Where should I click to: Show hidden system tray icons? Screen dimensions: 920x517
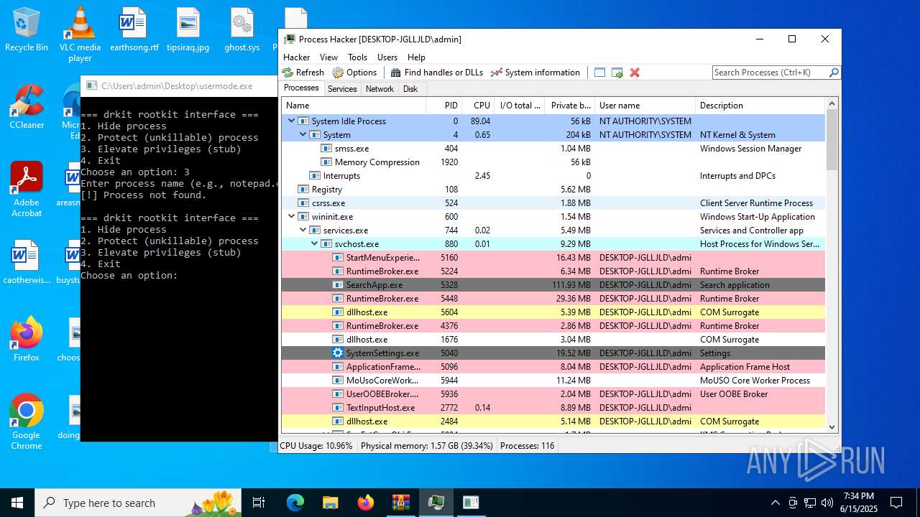[x=775, y=503]
